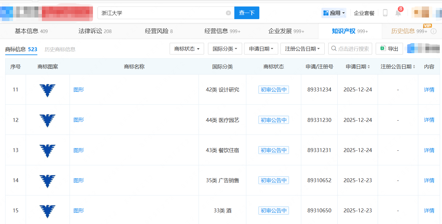Image resolution: width=442 pixels, height=224 pixels.
Task: Open 图形 trademark name in row 13
Action: pos(79,150)
